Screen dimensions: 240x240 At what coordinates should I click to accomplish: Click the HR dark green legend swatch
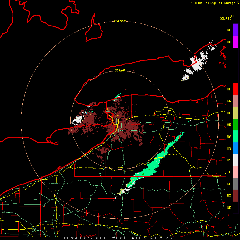tap(235, 125)
